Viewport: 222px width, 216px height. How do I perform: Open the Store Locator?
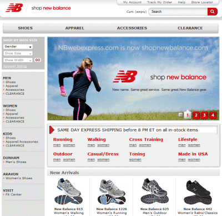click(202, 2)
